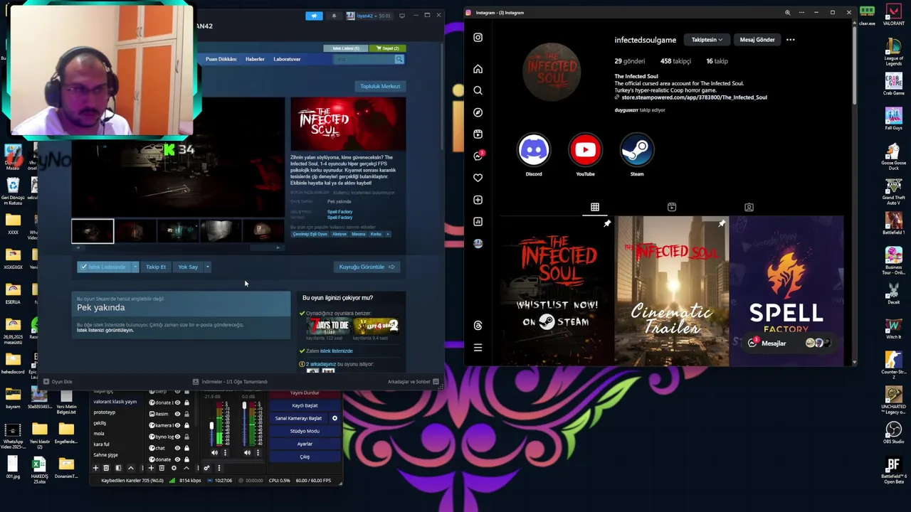
Task: Open Topluluk Merkezi community hub
Action: coord(380,86)
